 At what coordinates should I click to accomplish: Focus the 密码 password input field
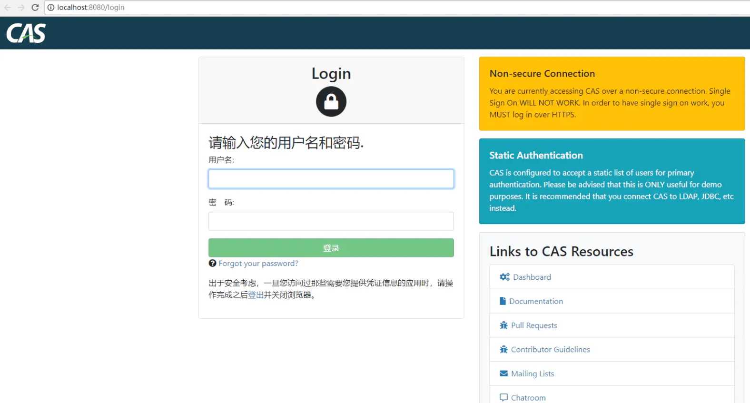pyautogui.click(x=331, y=221)
